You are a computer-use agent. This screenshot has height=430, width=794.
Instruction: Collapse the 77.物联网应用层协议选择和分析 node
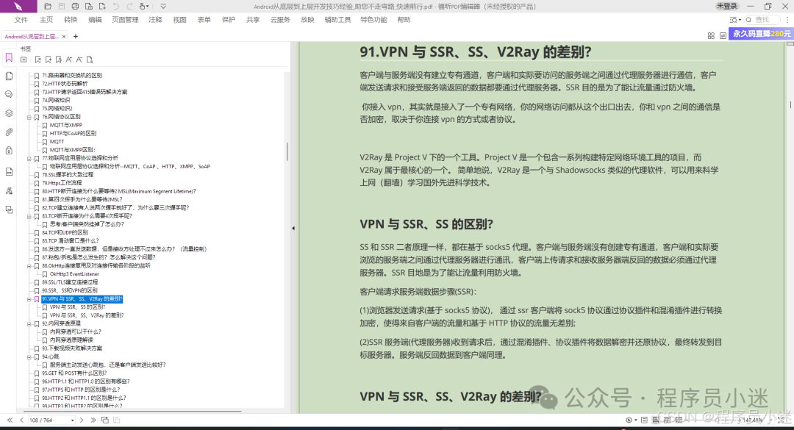click(x=29, y=159)
